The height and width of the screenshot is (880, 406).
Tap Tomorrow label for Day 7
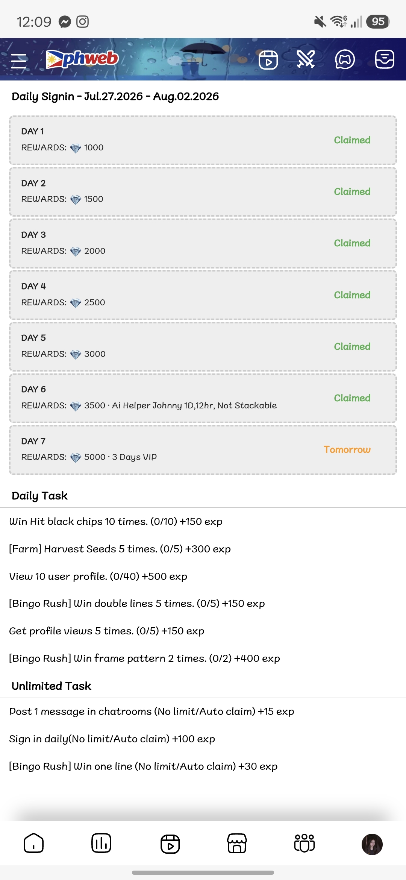coord(347,450)
